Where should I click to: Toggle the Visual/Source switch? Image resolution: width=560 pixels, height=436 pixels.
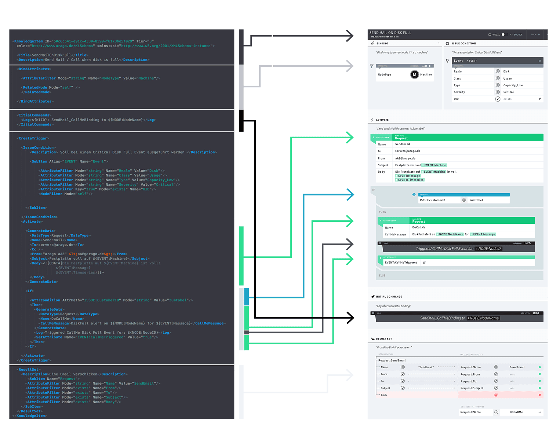(x=504, y=34)
